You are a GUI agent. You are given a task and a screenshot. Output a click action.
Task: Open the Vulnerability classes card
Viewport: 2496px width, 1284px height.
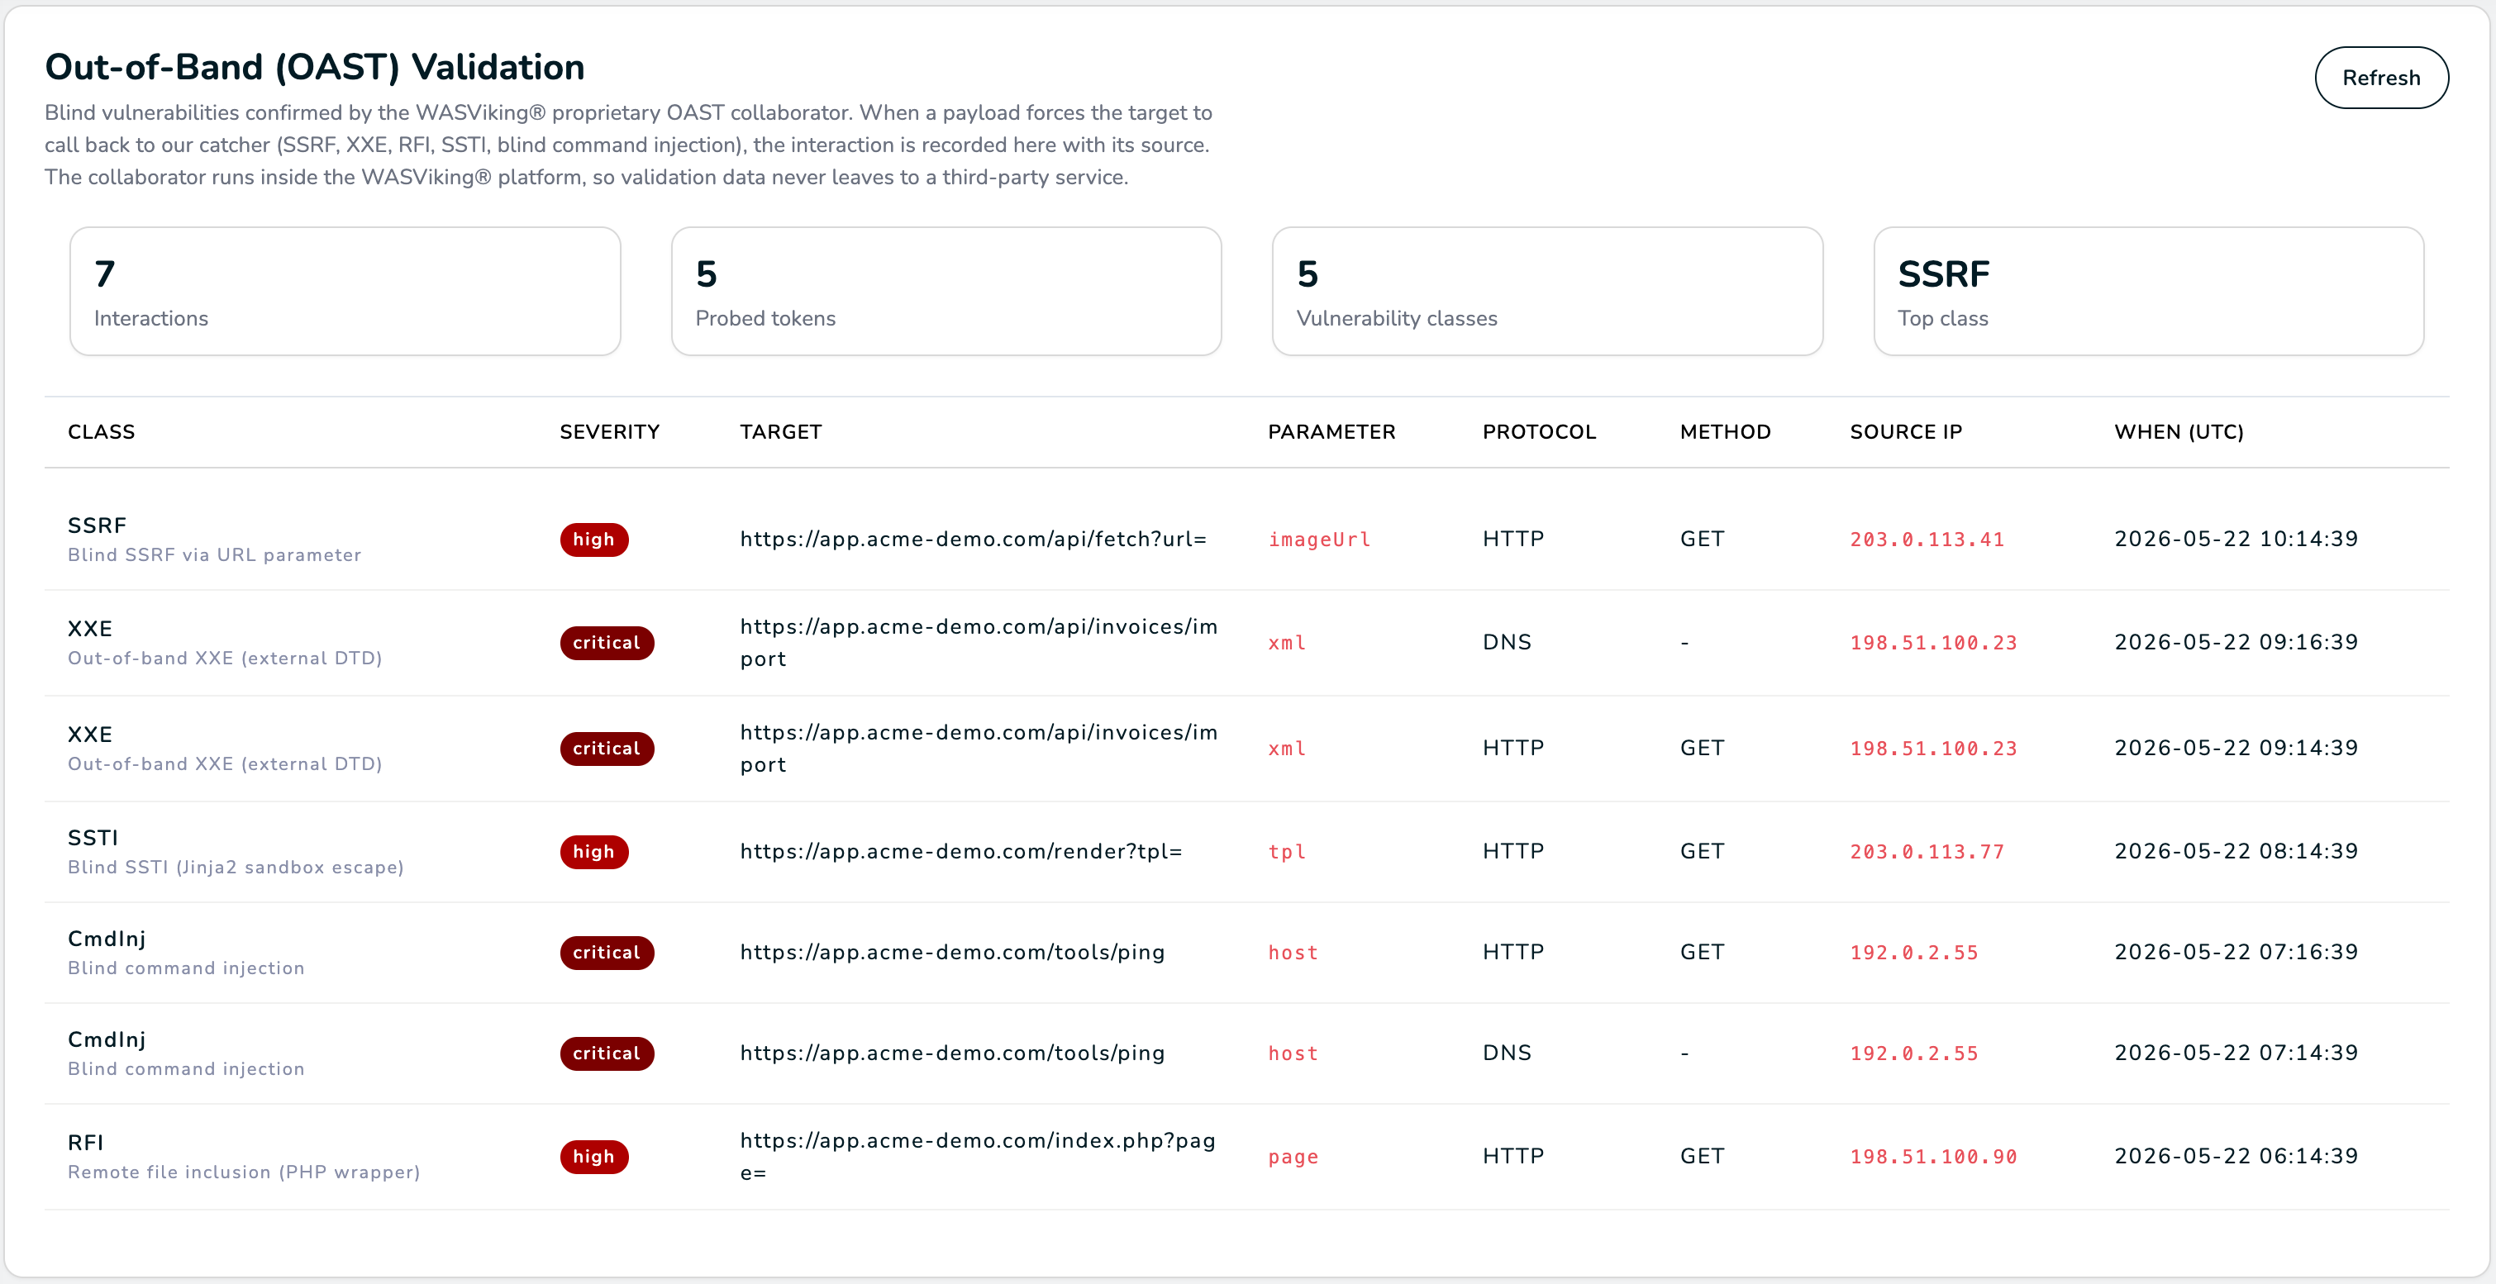[x=1546, y=292]
